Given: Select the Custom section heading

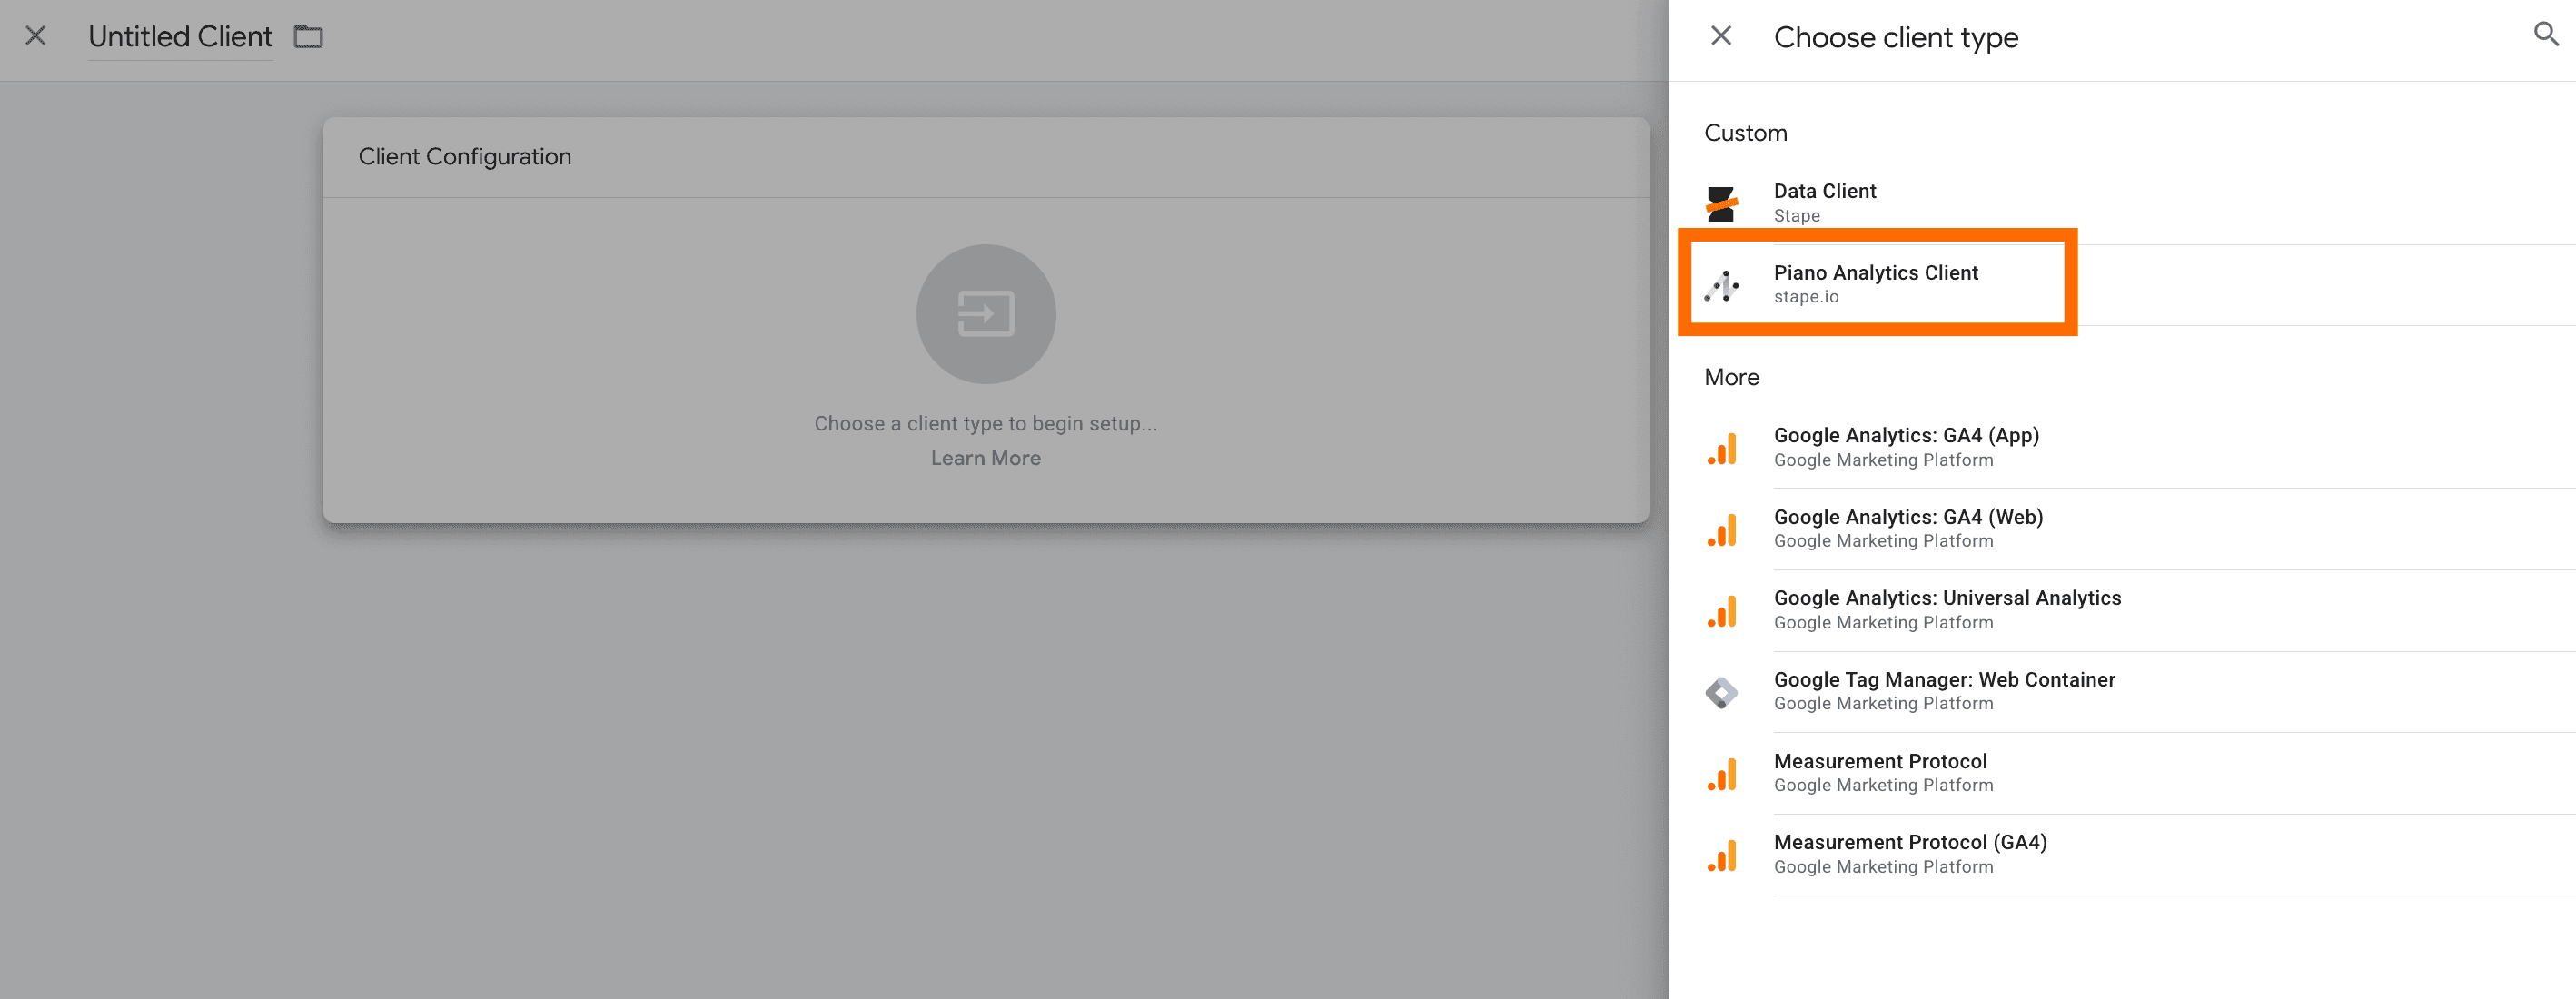Looking at the screenshot, I should coord(1745,132).
